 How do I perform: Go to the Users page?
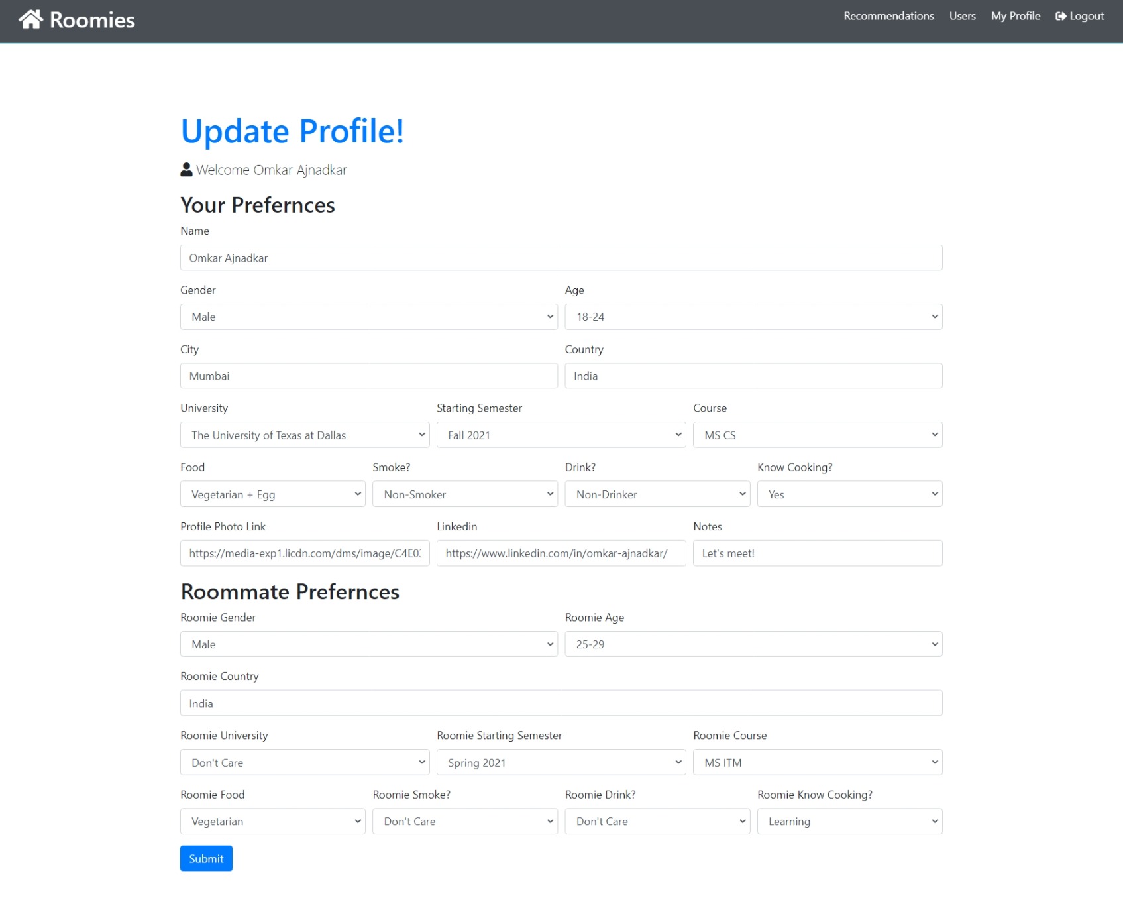pos(962,16)
